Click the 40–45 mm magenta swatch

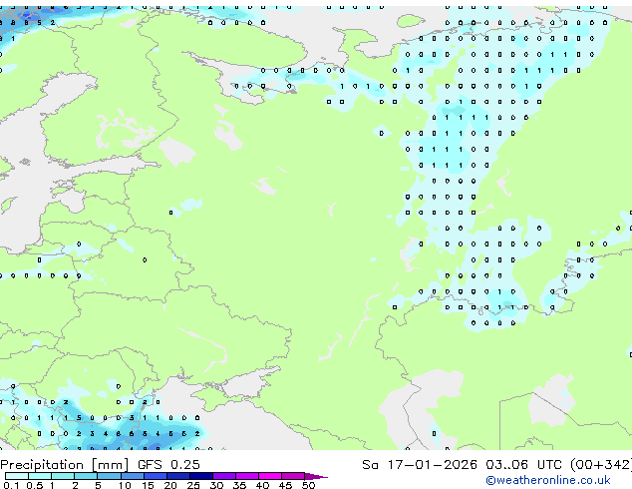point(270,476)
